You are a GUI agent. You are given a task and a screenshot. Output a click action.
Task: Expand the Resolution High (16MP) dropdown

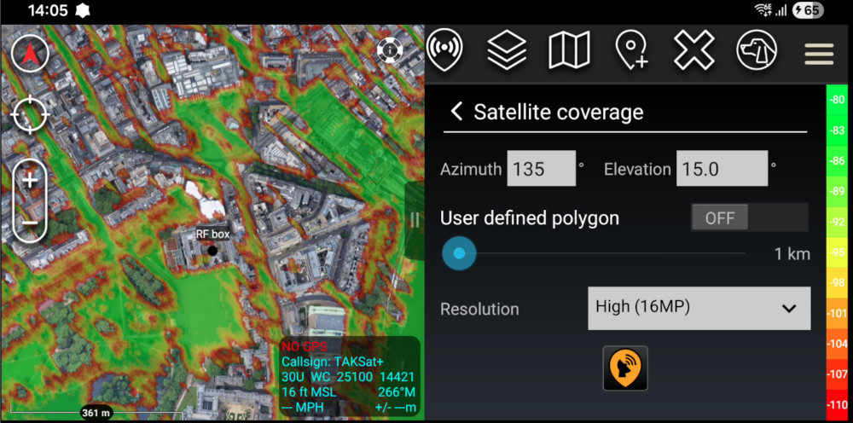click(x=699, y=308)
